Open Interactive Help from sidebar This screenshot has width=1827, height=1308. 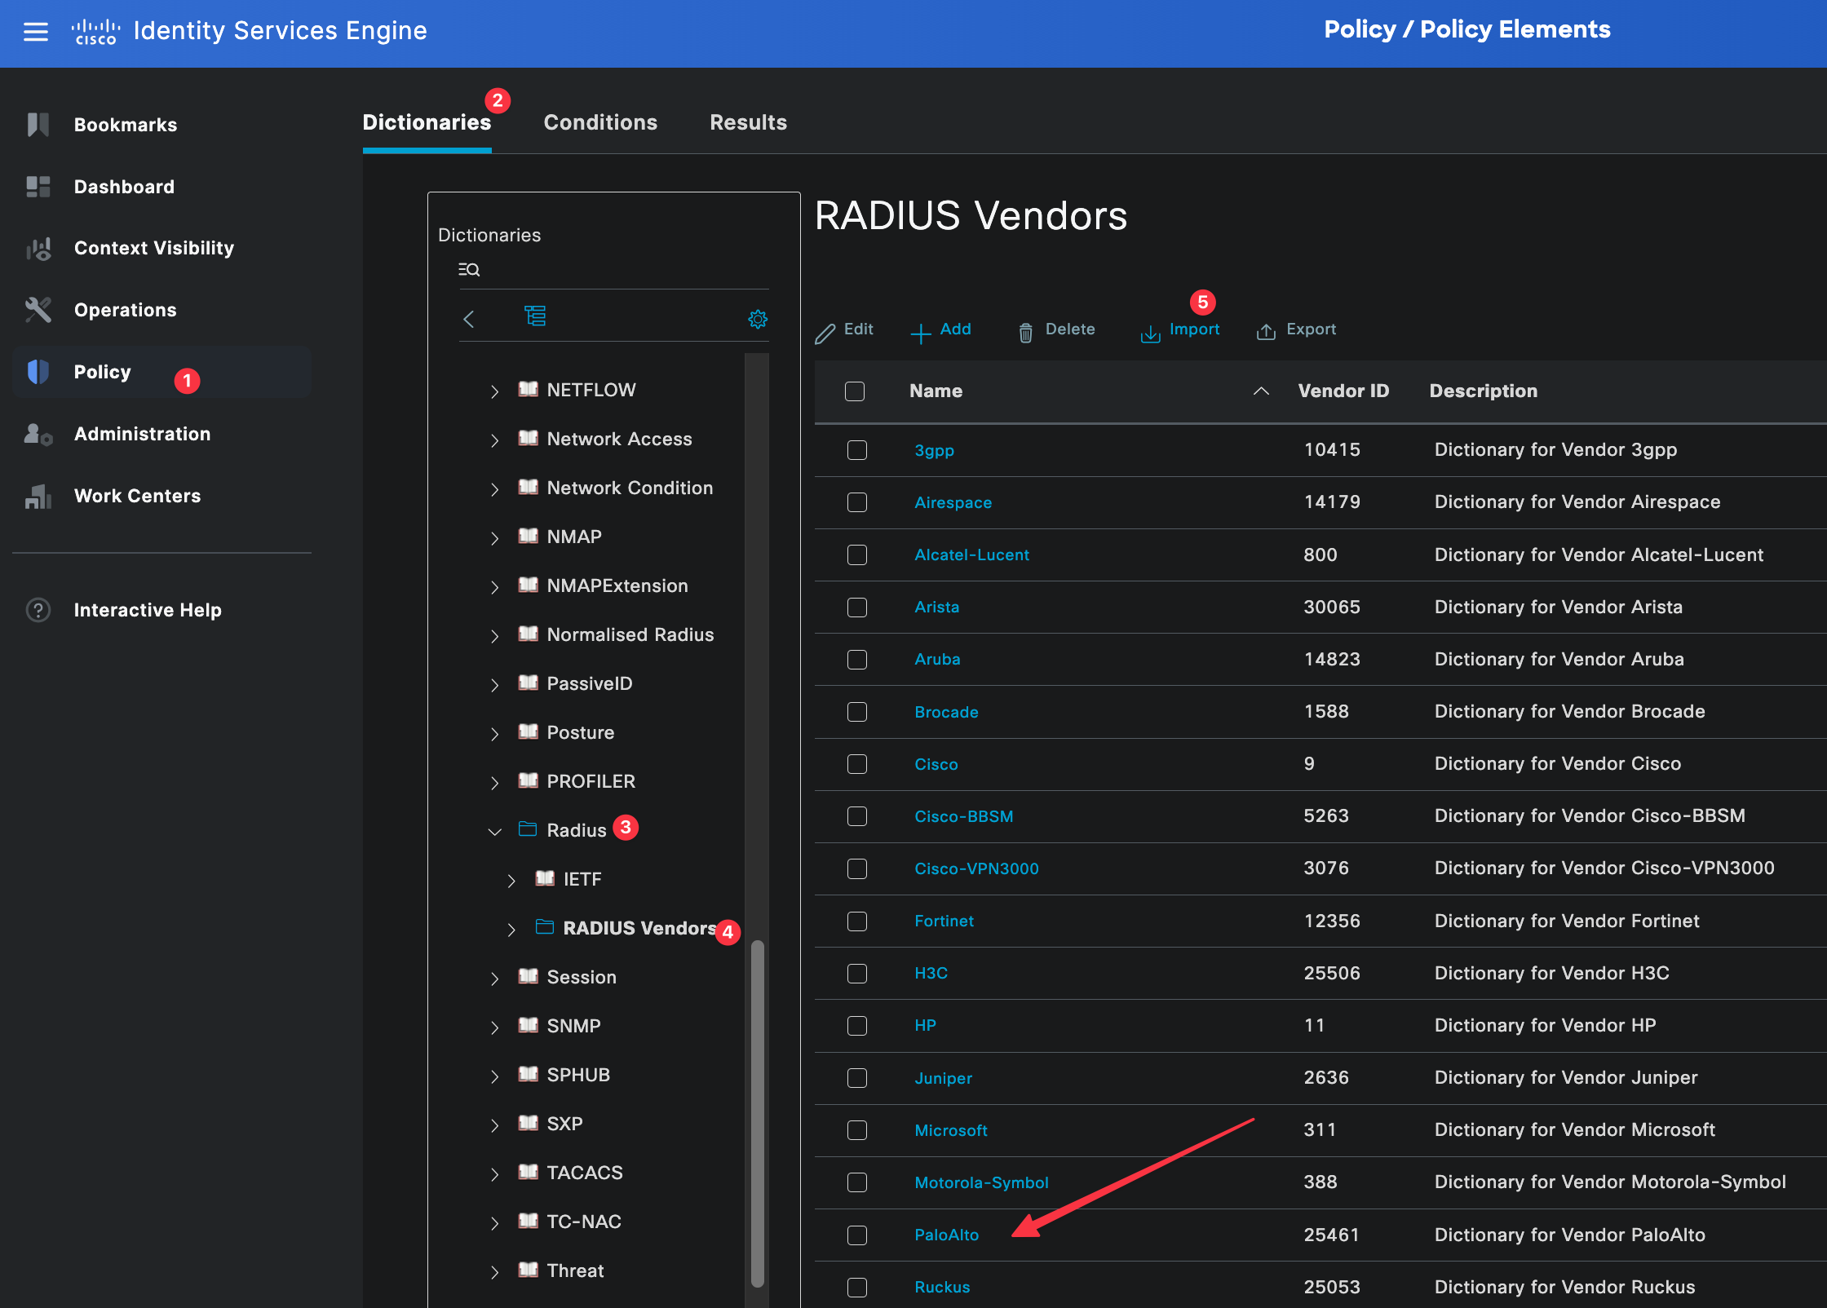147,610
